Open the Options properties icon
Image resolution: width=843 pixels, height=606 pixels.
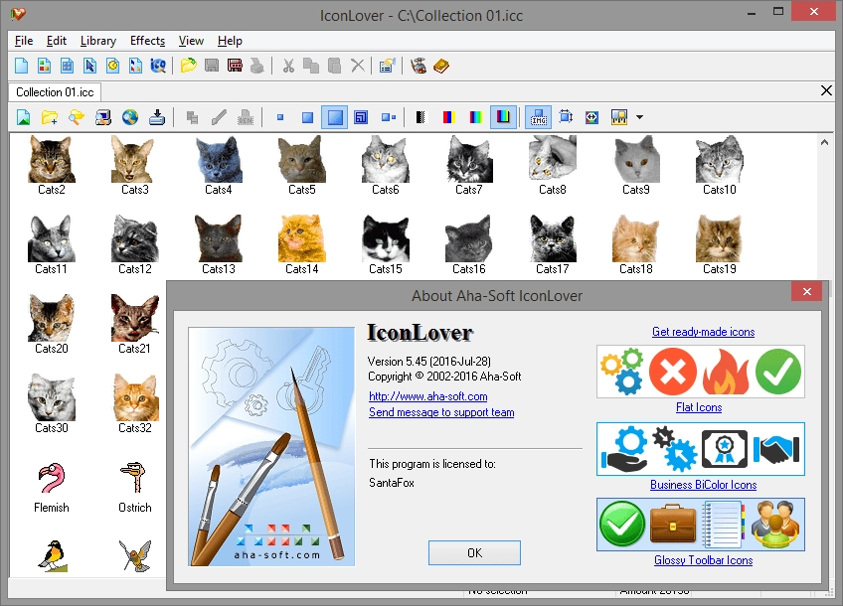(387, 66)
